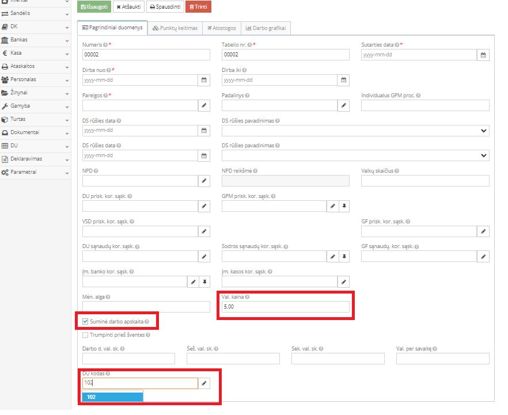Expand the second DS rūšies pavadinimas dropdown
508x415 pixels.
click(355, 155)
